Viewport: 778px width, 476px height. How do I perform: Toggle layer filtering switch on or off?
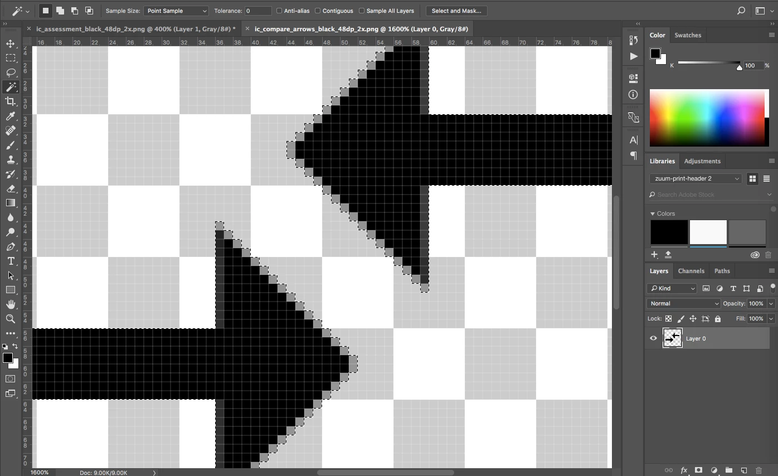coord(772,288)
